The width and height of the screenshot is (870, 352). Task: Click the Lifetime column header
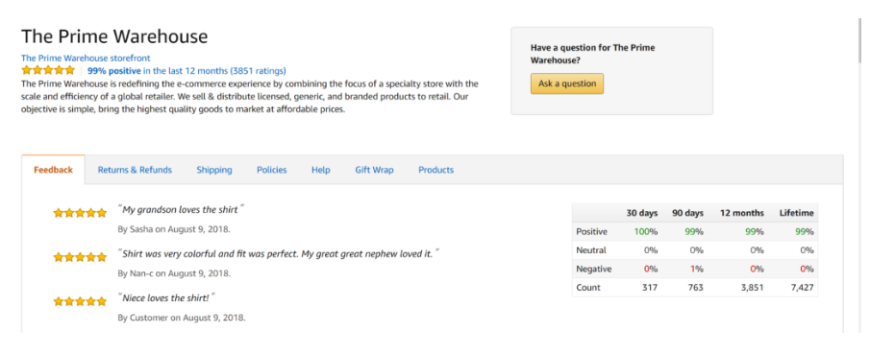coord(796,213)
